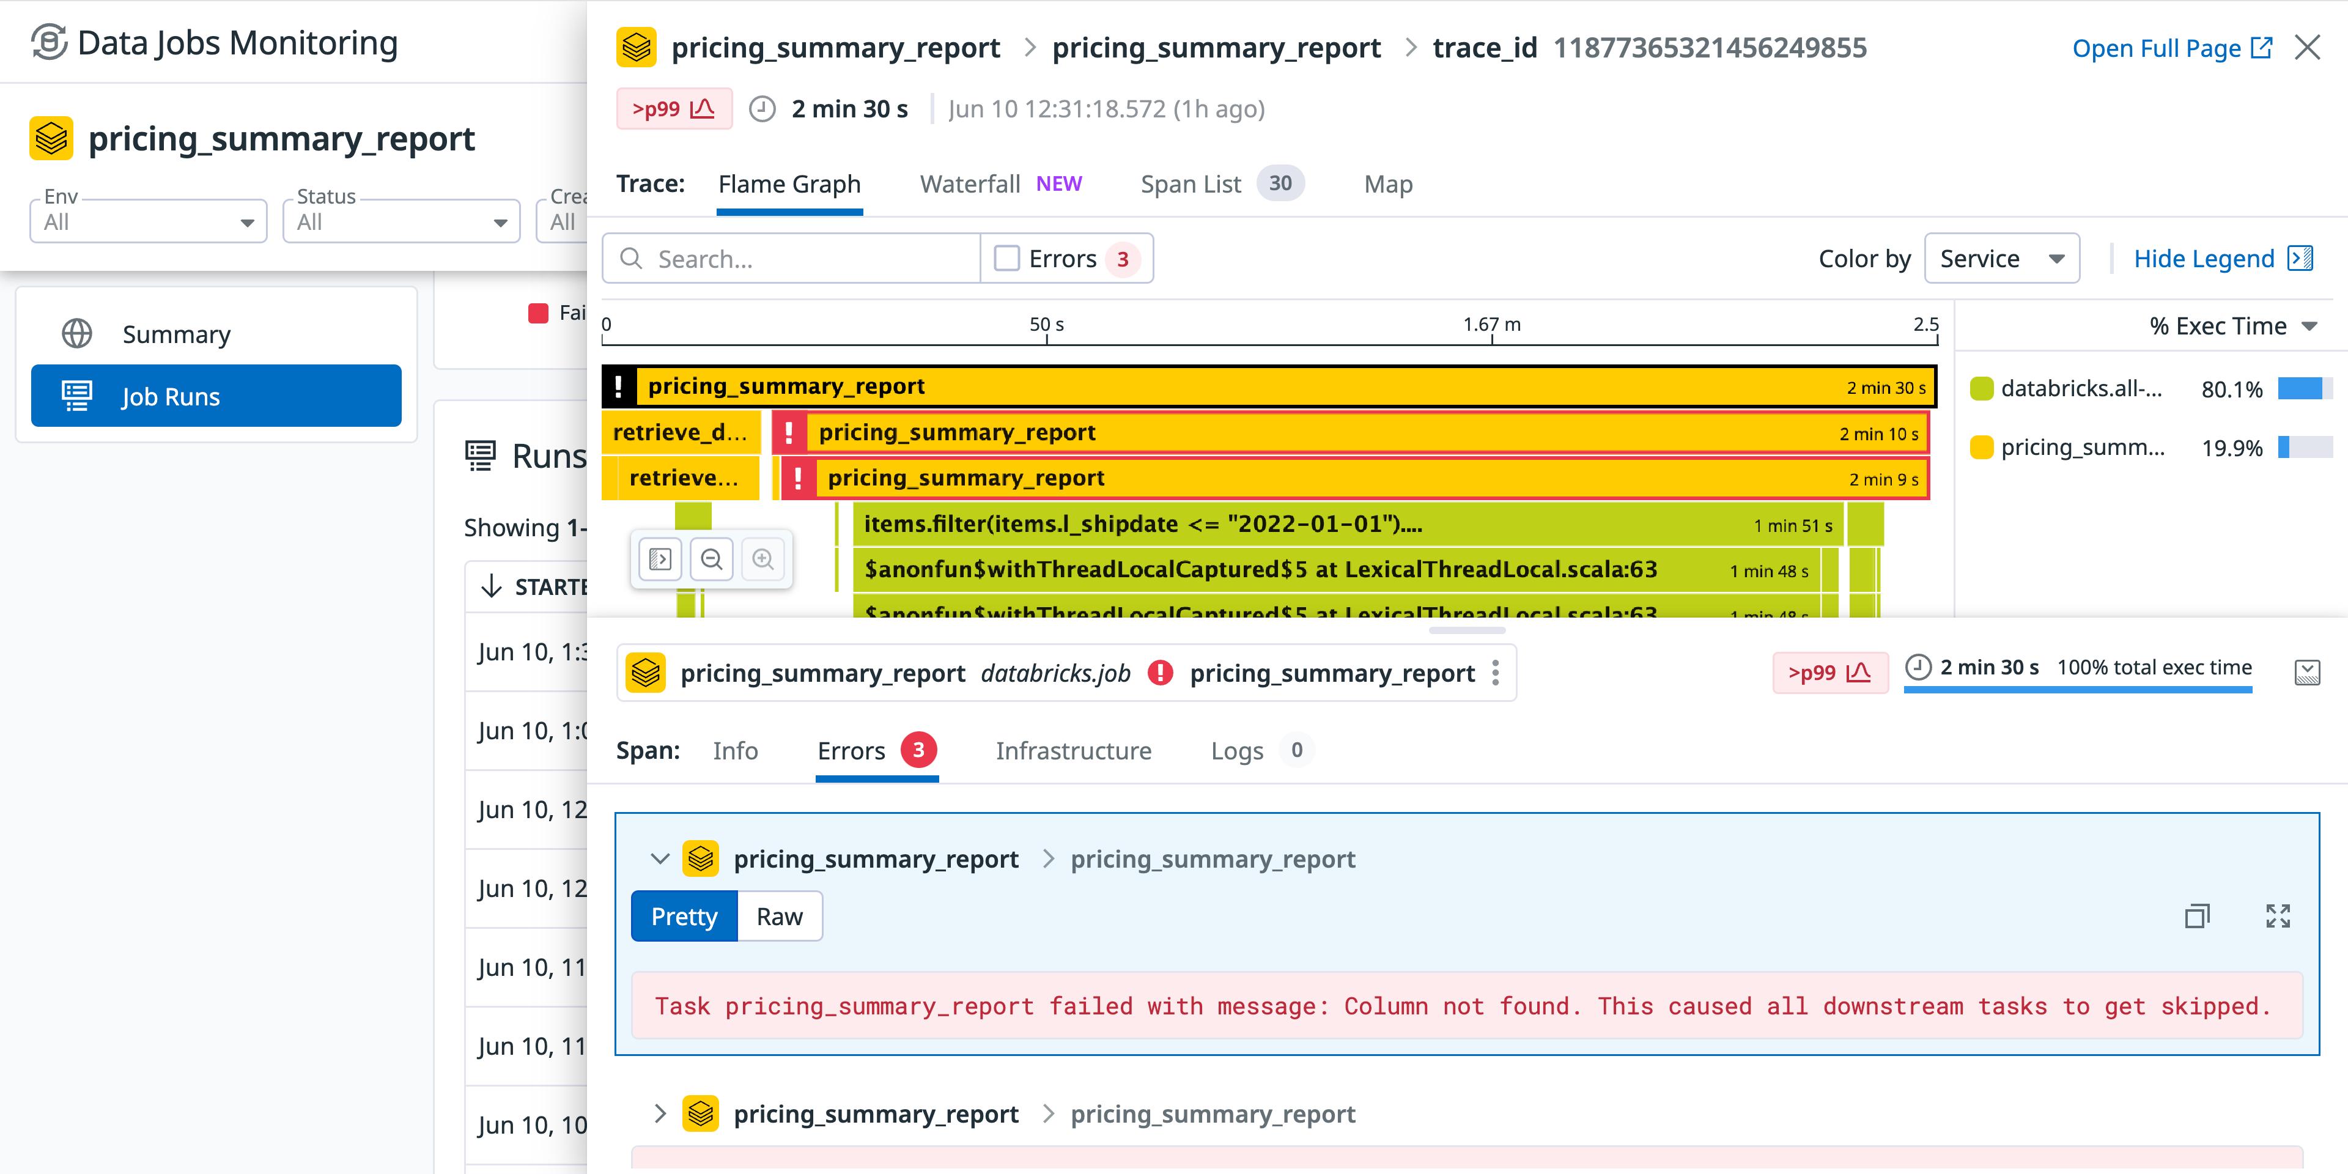Switch the error view to Raw
Screen dimensions: 2348x1174
coord(780,916)
